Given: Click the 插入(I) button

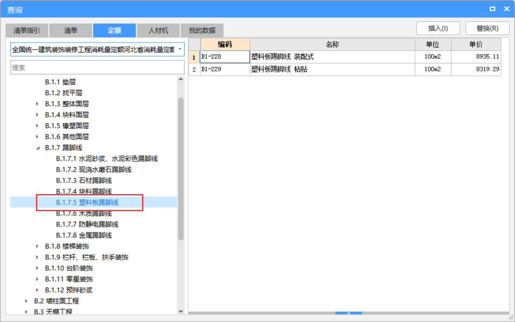Looking at the screenshot, I should (438, 28).
